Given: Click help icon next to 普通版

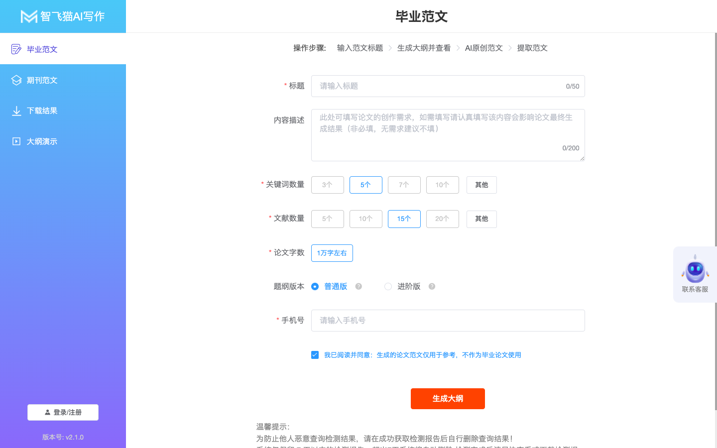Looking at the screenshot, I should click(x=358, y=286).
